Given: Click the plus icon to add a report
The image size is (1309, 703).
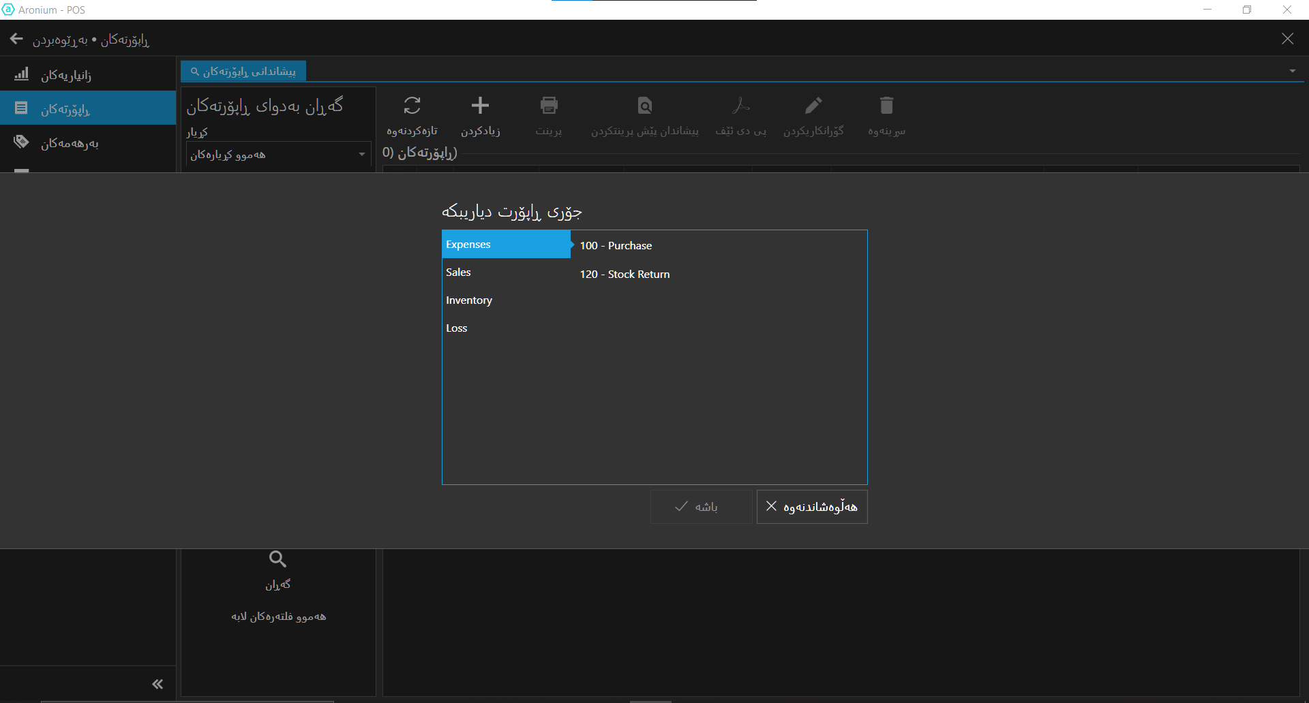Looking at the screenshot, I should 480,106.
